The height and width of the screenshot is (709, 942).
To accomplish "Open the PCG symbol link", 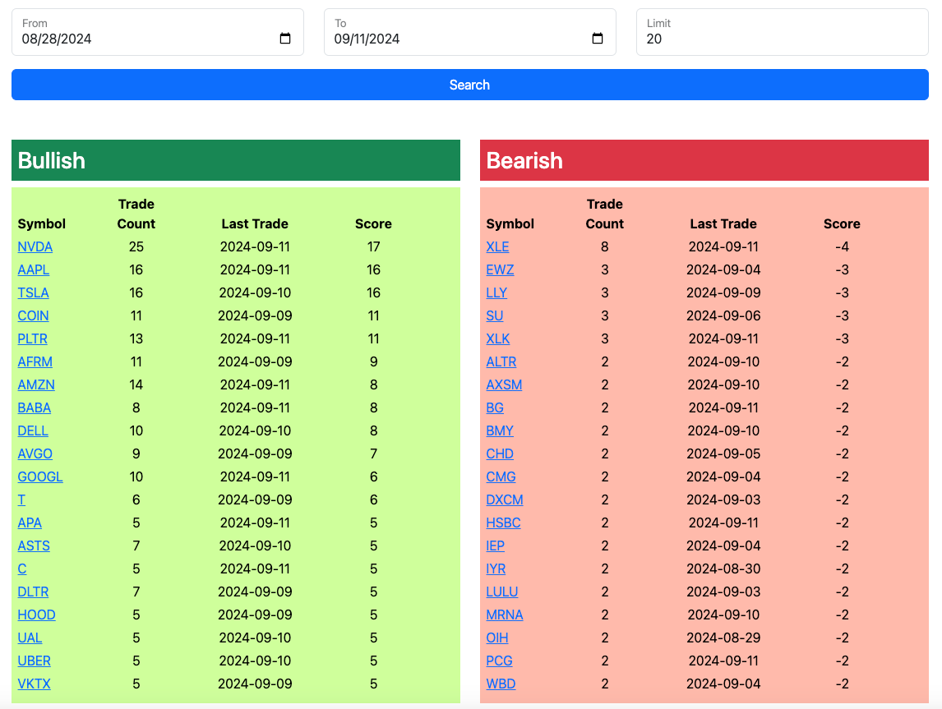I will (x=499, y=661).
